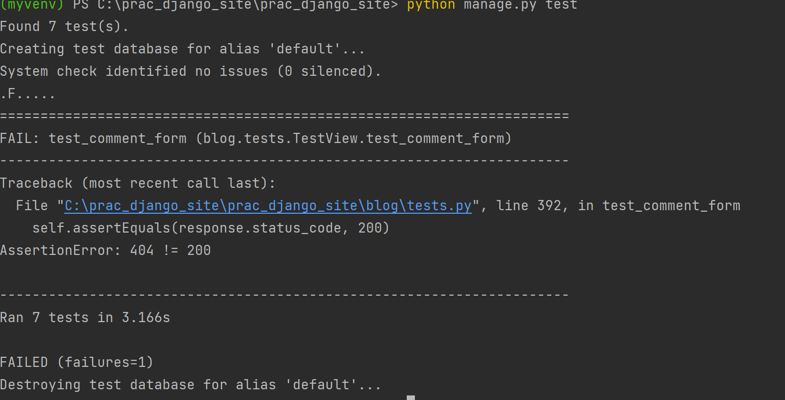Click 'line 392' text in traceback
785x400 pixels.
point(528,206)
